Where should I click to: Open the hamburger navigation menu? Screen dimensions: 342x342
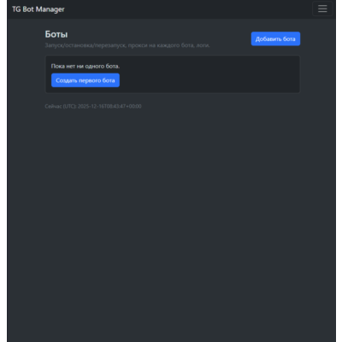[322, 9]
